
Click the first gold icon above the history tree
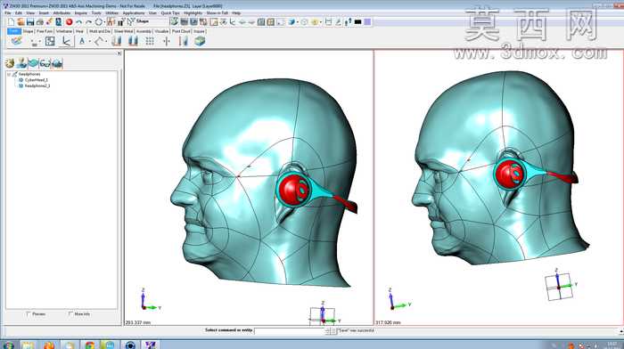click(10, 63)
